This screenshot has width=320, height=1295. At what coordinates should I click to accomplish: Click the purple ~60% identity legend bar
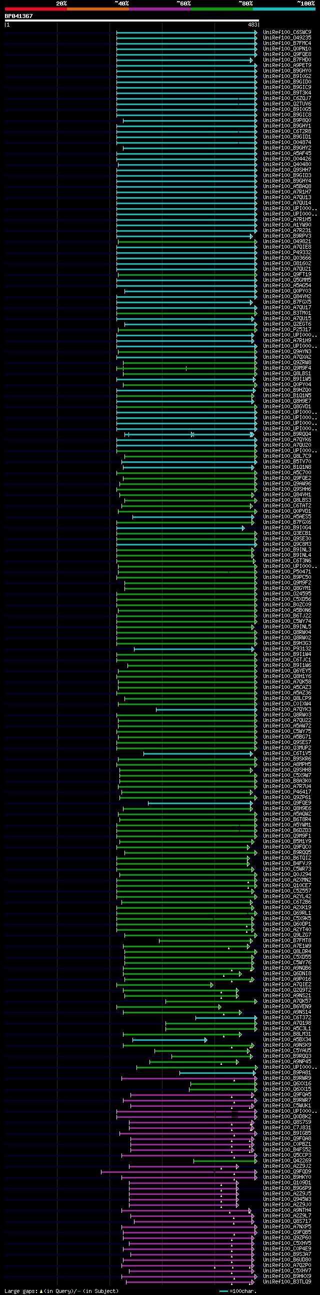(x=159, y=9)
